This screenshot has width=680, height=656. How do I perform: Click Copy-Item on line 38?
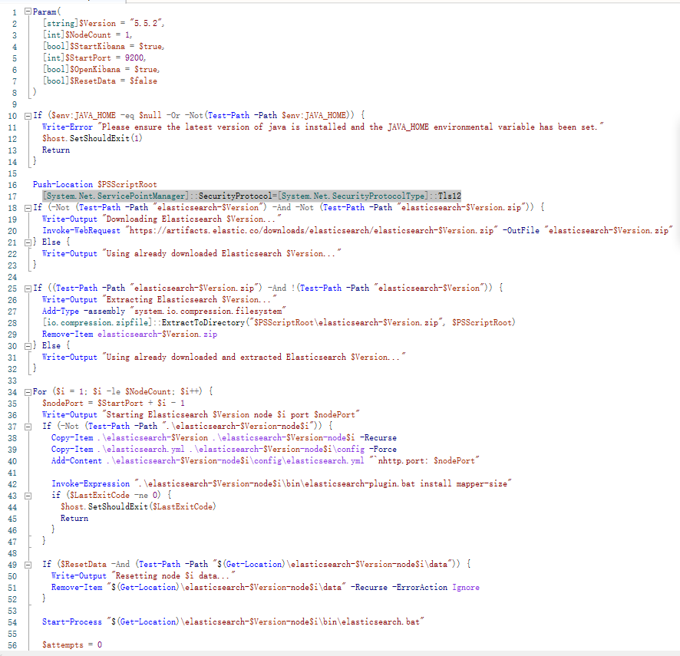click(72, 437)
